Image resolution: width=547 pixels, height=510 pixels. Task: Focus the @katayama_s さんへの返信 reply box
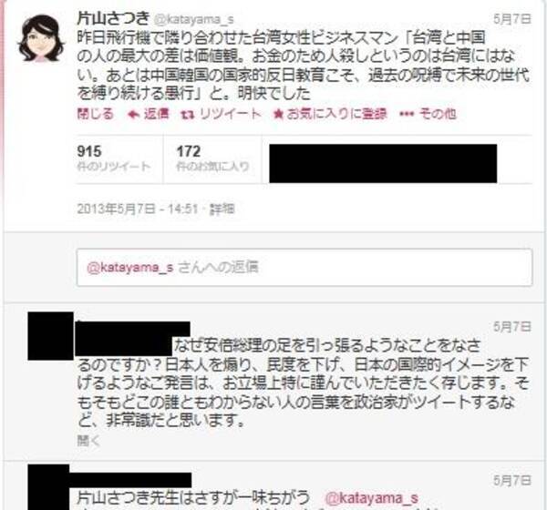coord(304,268)
